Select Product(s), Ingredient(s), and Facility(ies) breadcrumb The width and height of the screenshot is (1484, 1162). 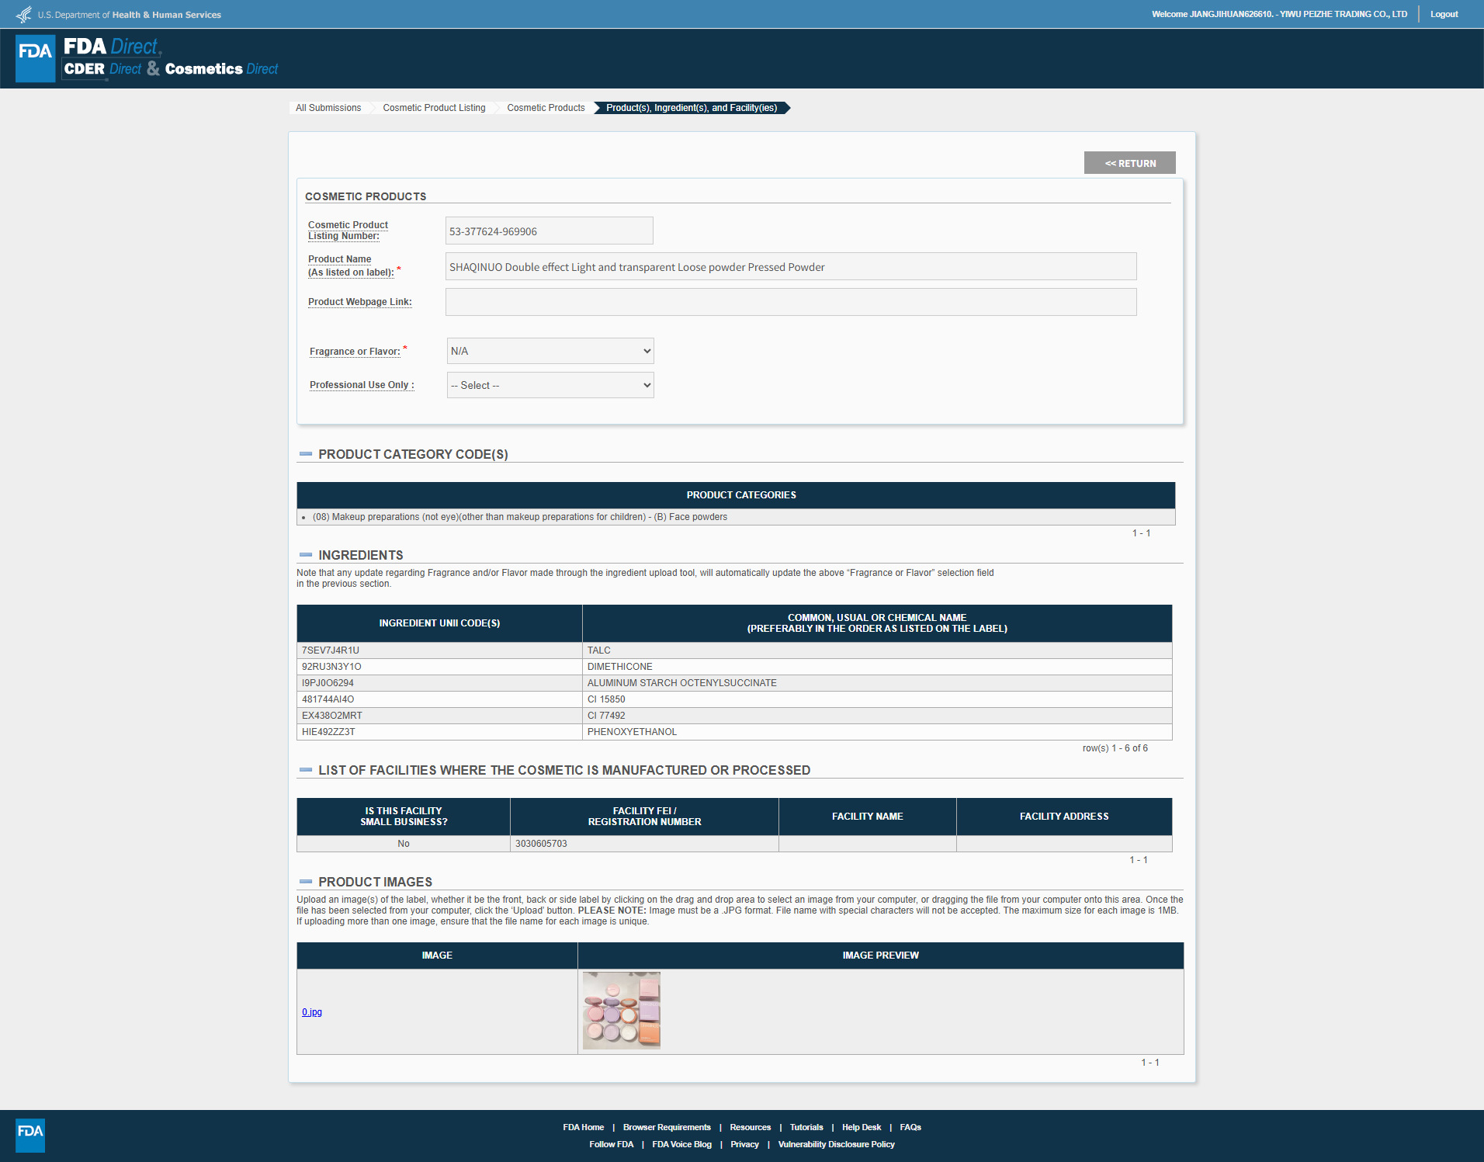(692, 108)
